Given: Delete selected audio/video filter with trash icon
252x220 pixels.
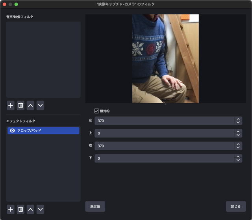Looking at the screenshot, I should click(20, 105).
